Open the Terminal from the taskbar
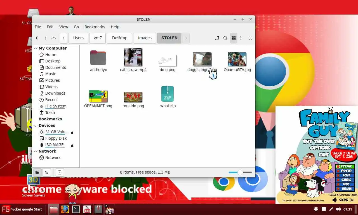This screenshot has width=358, height=215. click(x=76, y=209)
